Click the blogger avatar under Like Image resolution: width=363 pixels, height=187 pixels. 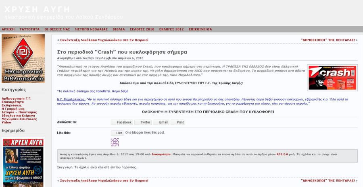pos(115,142)
